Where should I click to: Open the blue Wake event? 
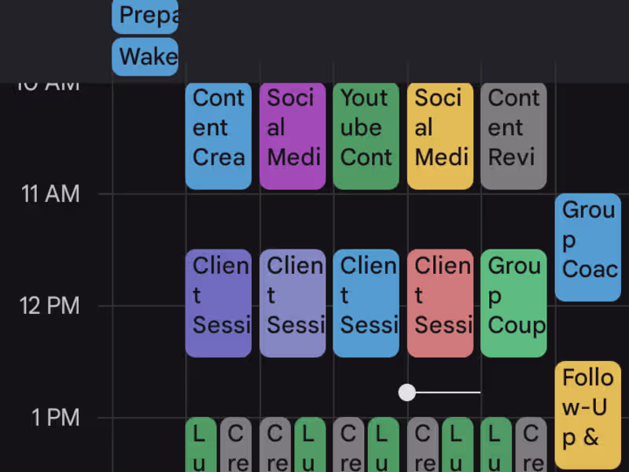click(x=145, y=57)
